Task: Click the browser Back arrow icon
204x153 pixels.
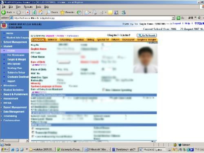Action: pyautogui.click(x=4, y=12)
